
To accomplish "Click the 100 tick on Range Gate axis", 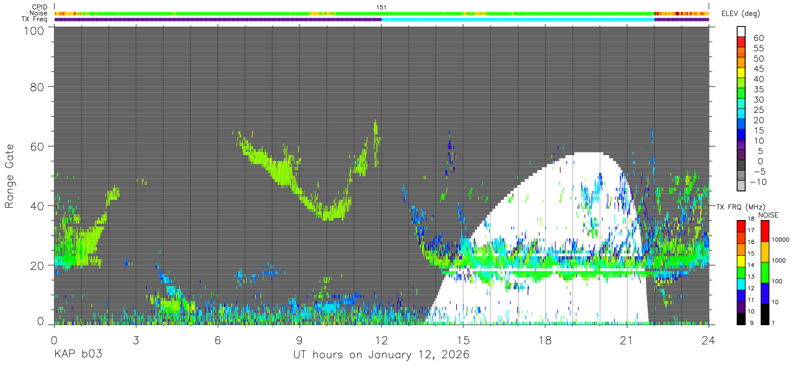I will pos(34,30).
